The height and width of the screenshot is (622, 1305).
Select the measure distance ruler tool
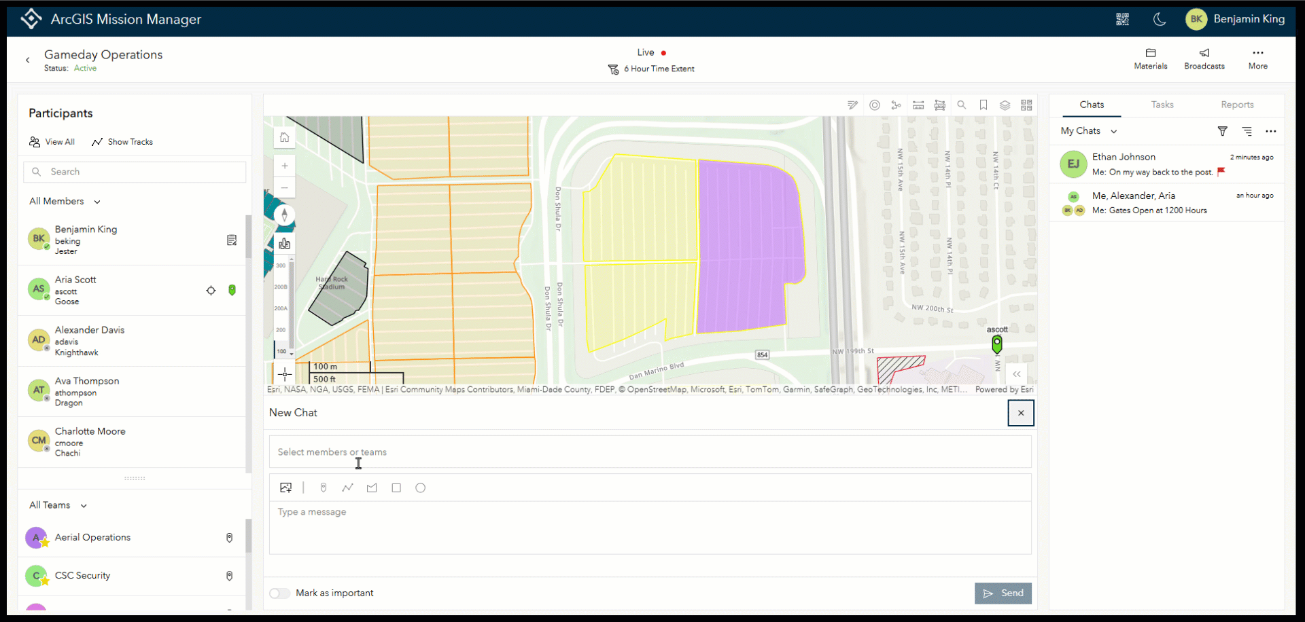pos(918,105)
